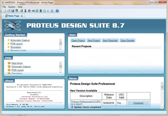Open PCB Layout via red toolbar icon
The height and width of the screenshot is (116, 168).
click(29, 11)
